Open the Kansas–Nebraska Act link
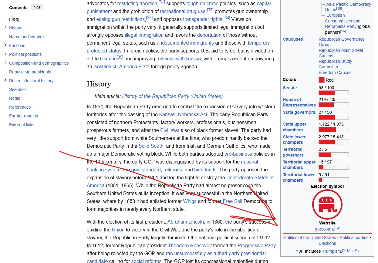This screenshot has width=378, height=263. pyautogui.click(x=183, y=114)
